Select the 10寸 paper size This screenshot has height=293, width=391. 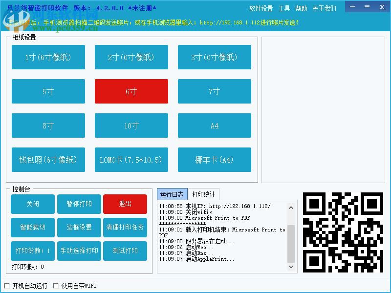(x=131, y=126)
